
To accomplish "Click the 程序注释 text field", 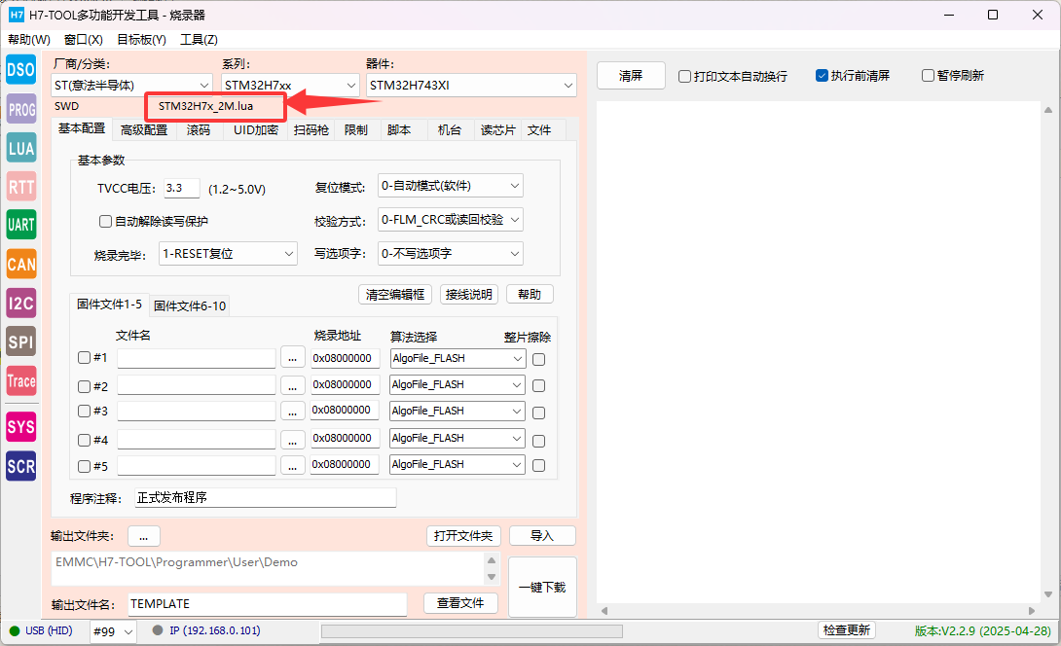I will [x=265, y=498].
